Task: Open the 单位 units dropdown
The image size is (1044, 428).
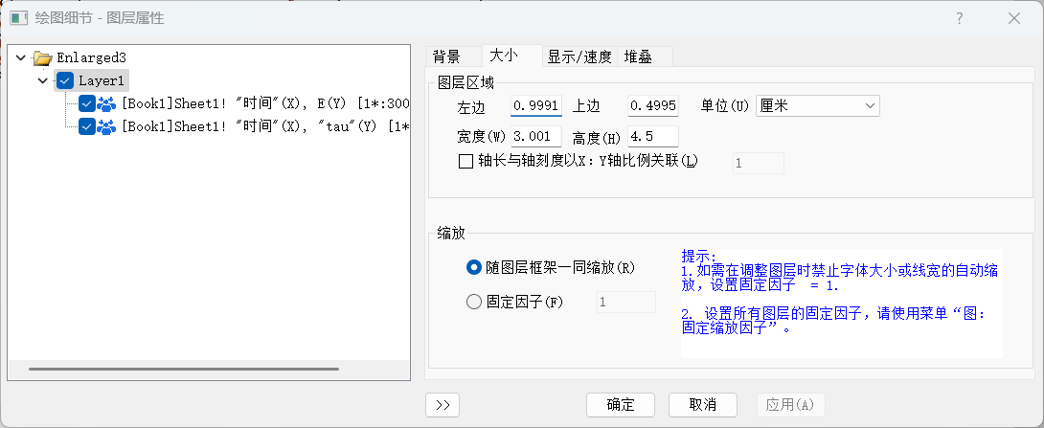Action: coord(818,106)
